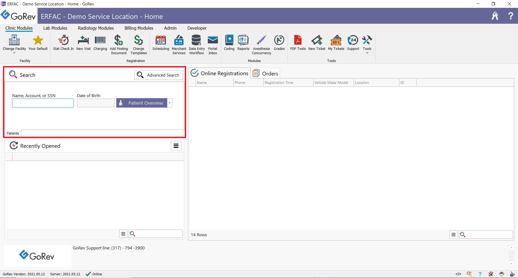Click the Recently Opened filter search box
Screen dimensions: 518x278
coord(156,234)
